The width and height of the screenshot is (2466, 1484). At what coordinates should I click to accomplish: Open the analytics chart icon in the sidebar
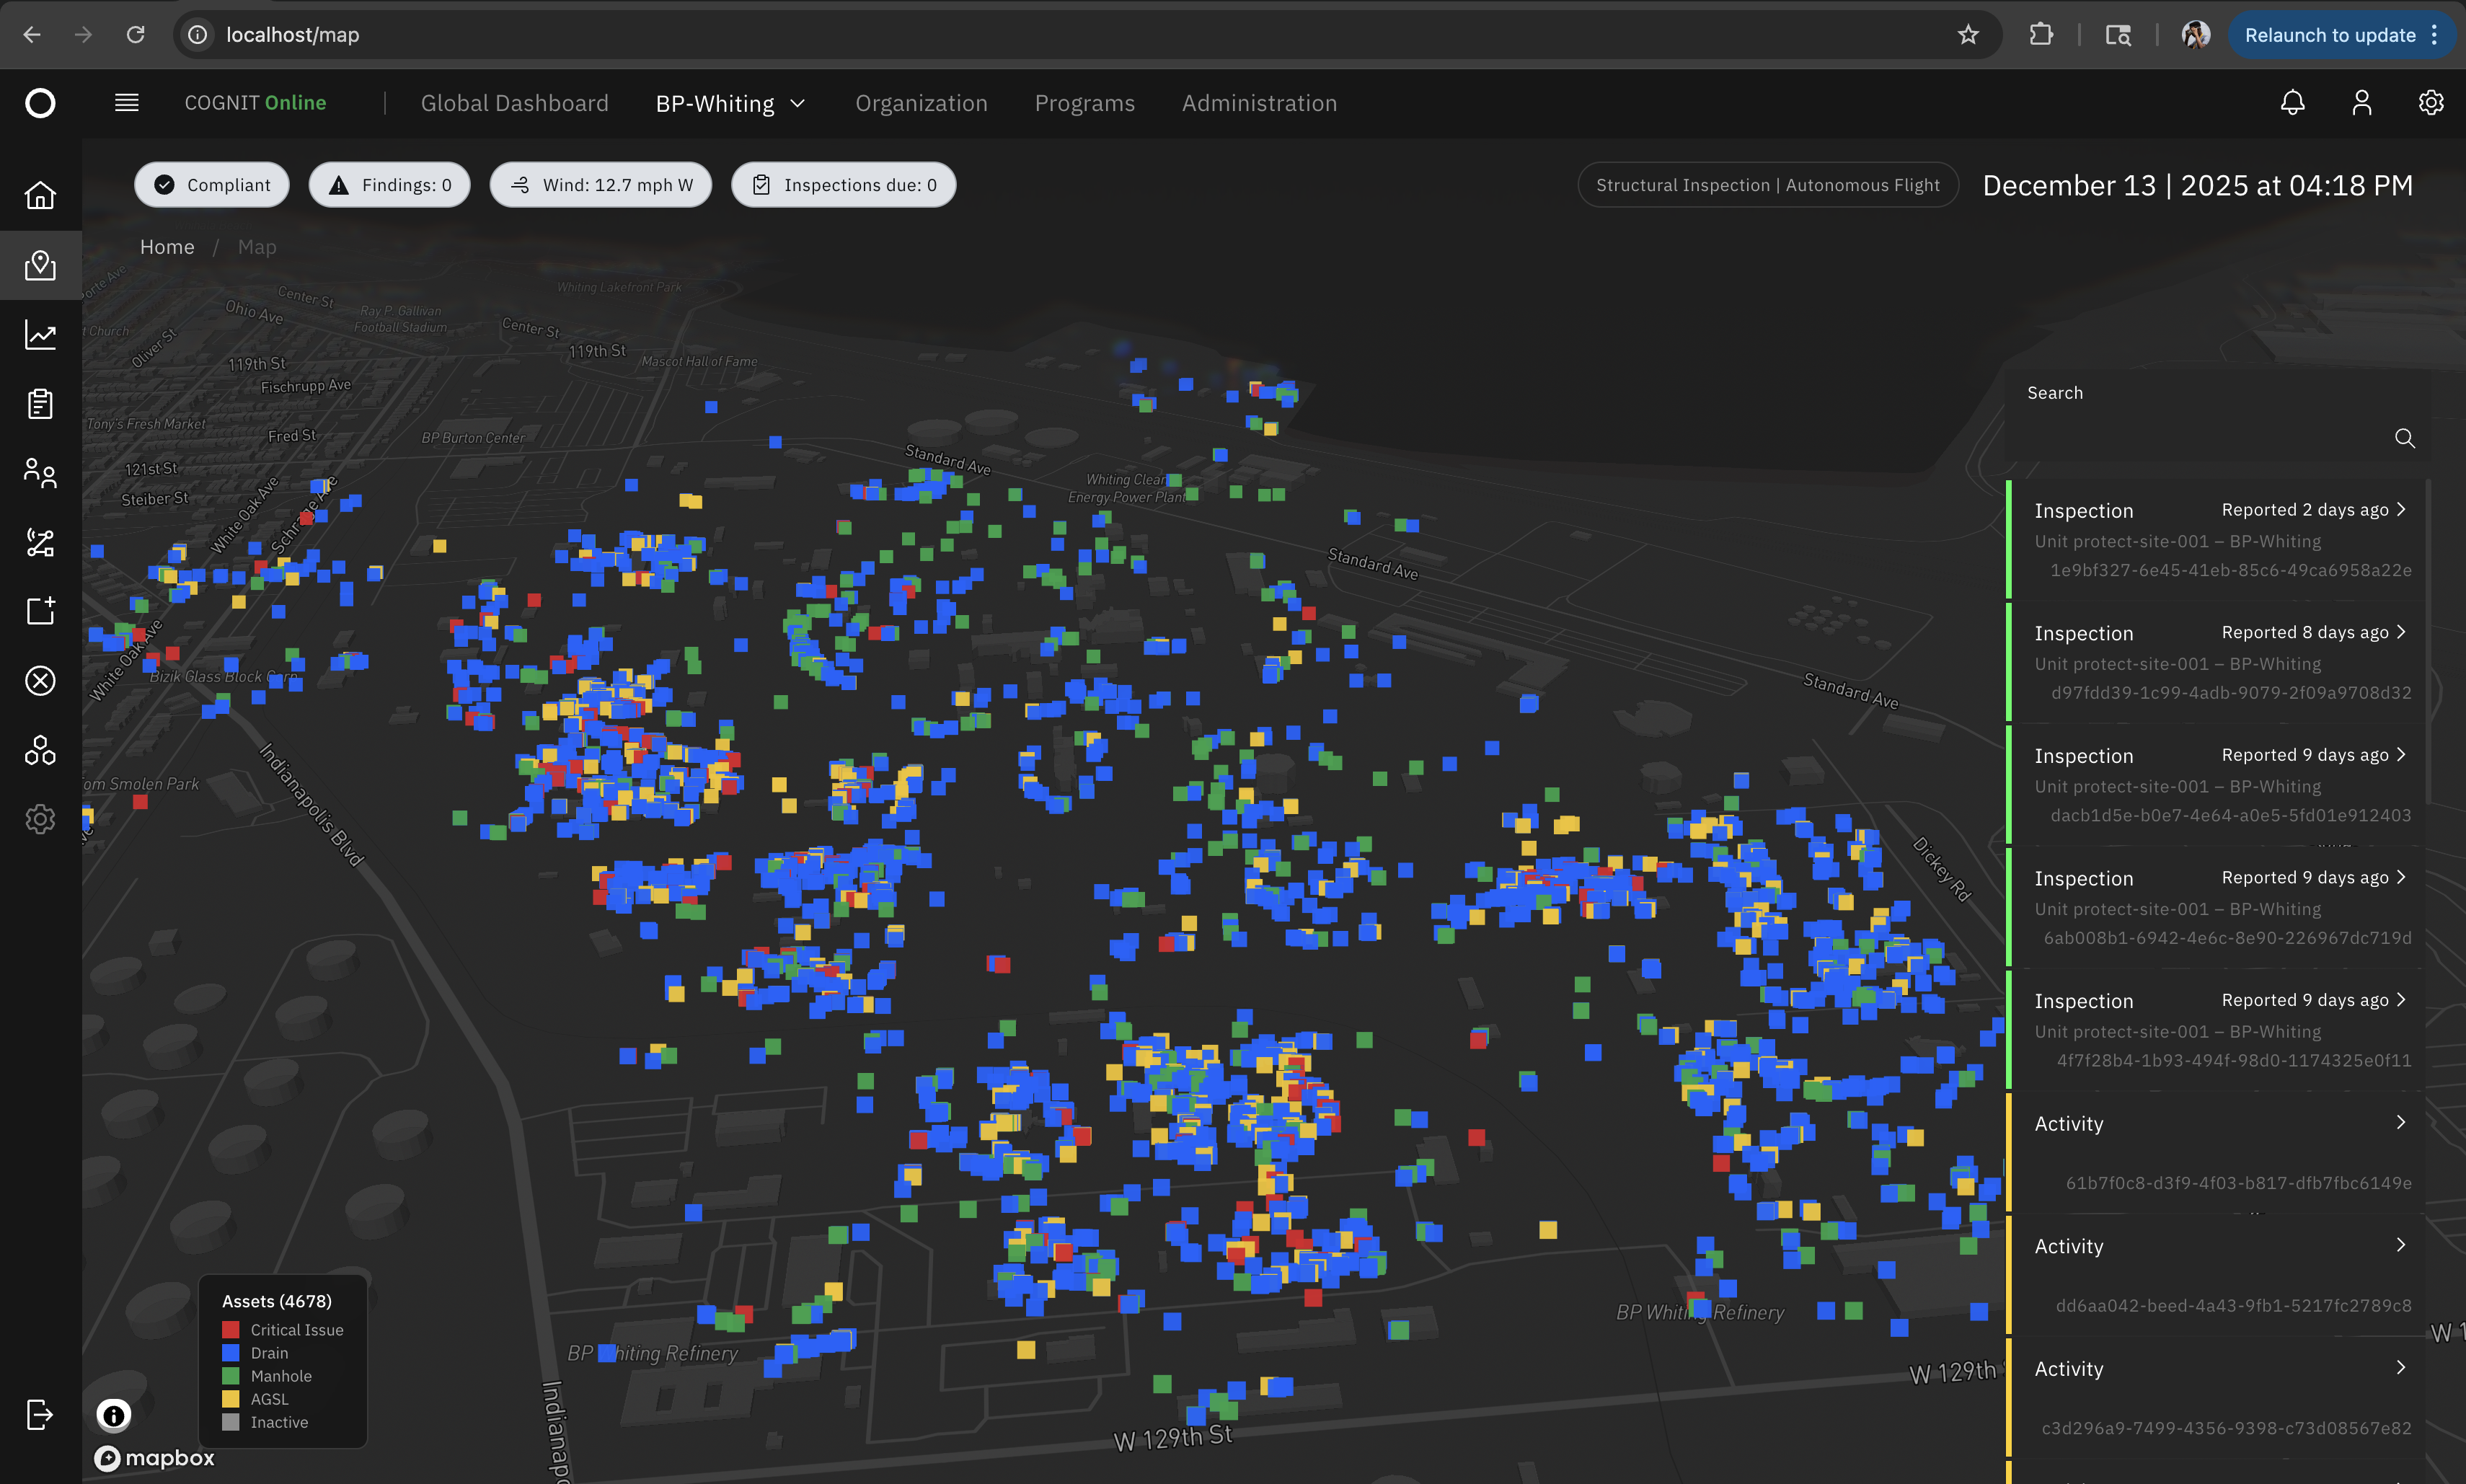[x=40, y=335]
